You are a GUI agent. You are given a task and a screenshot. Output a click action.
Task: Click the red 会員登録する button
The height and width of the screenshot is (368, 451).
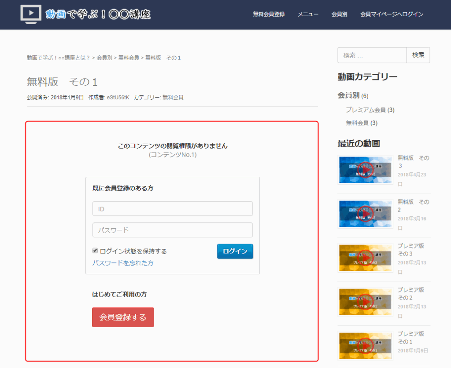pos(123,317)
